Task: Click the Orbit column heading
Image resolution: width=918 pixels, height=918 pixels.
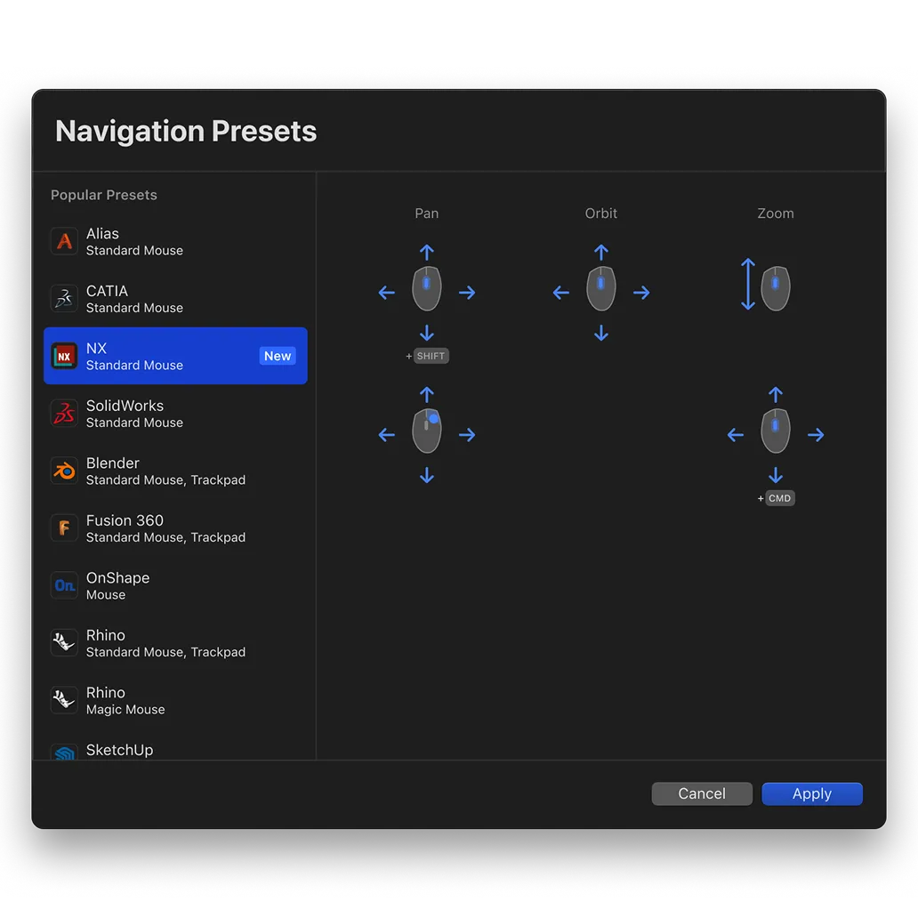Action: 601,213
